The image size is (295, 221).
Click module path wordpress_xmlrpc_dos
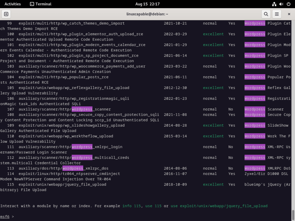(x=63, y=168)
